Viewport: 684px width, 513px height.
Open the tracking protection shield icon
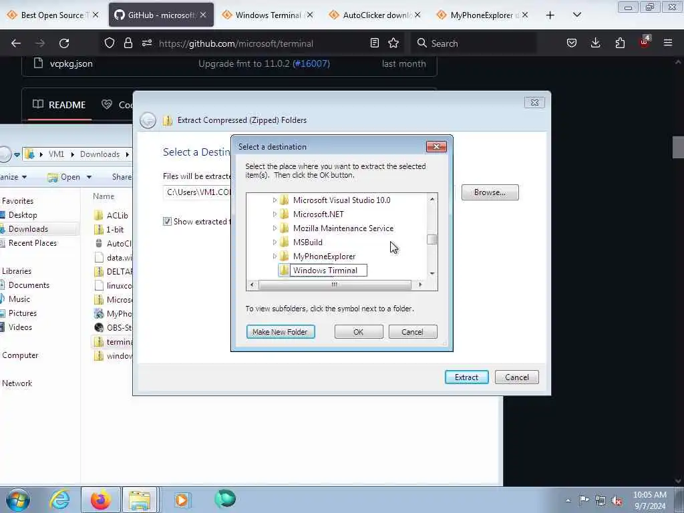tap(110, 43)
